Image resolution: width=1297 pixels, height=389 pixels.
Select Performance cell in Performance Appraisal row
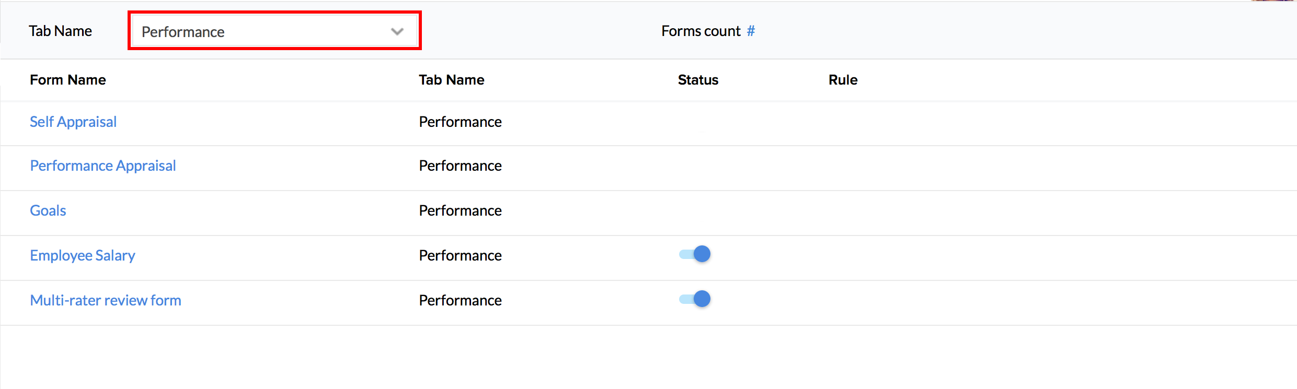(x=460, y=166)
